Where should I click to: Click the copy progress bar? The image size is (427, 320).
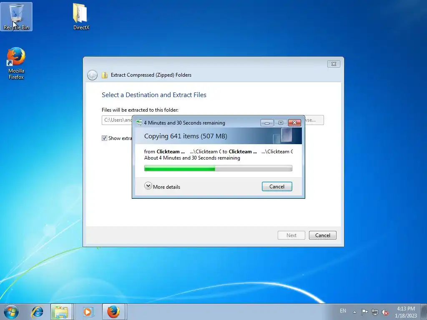[218, 168]
